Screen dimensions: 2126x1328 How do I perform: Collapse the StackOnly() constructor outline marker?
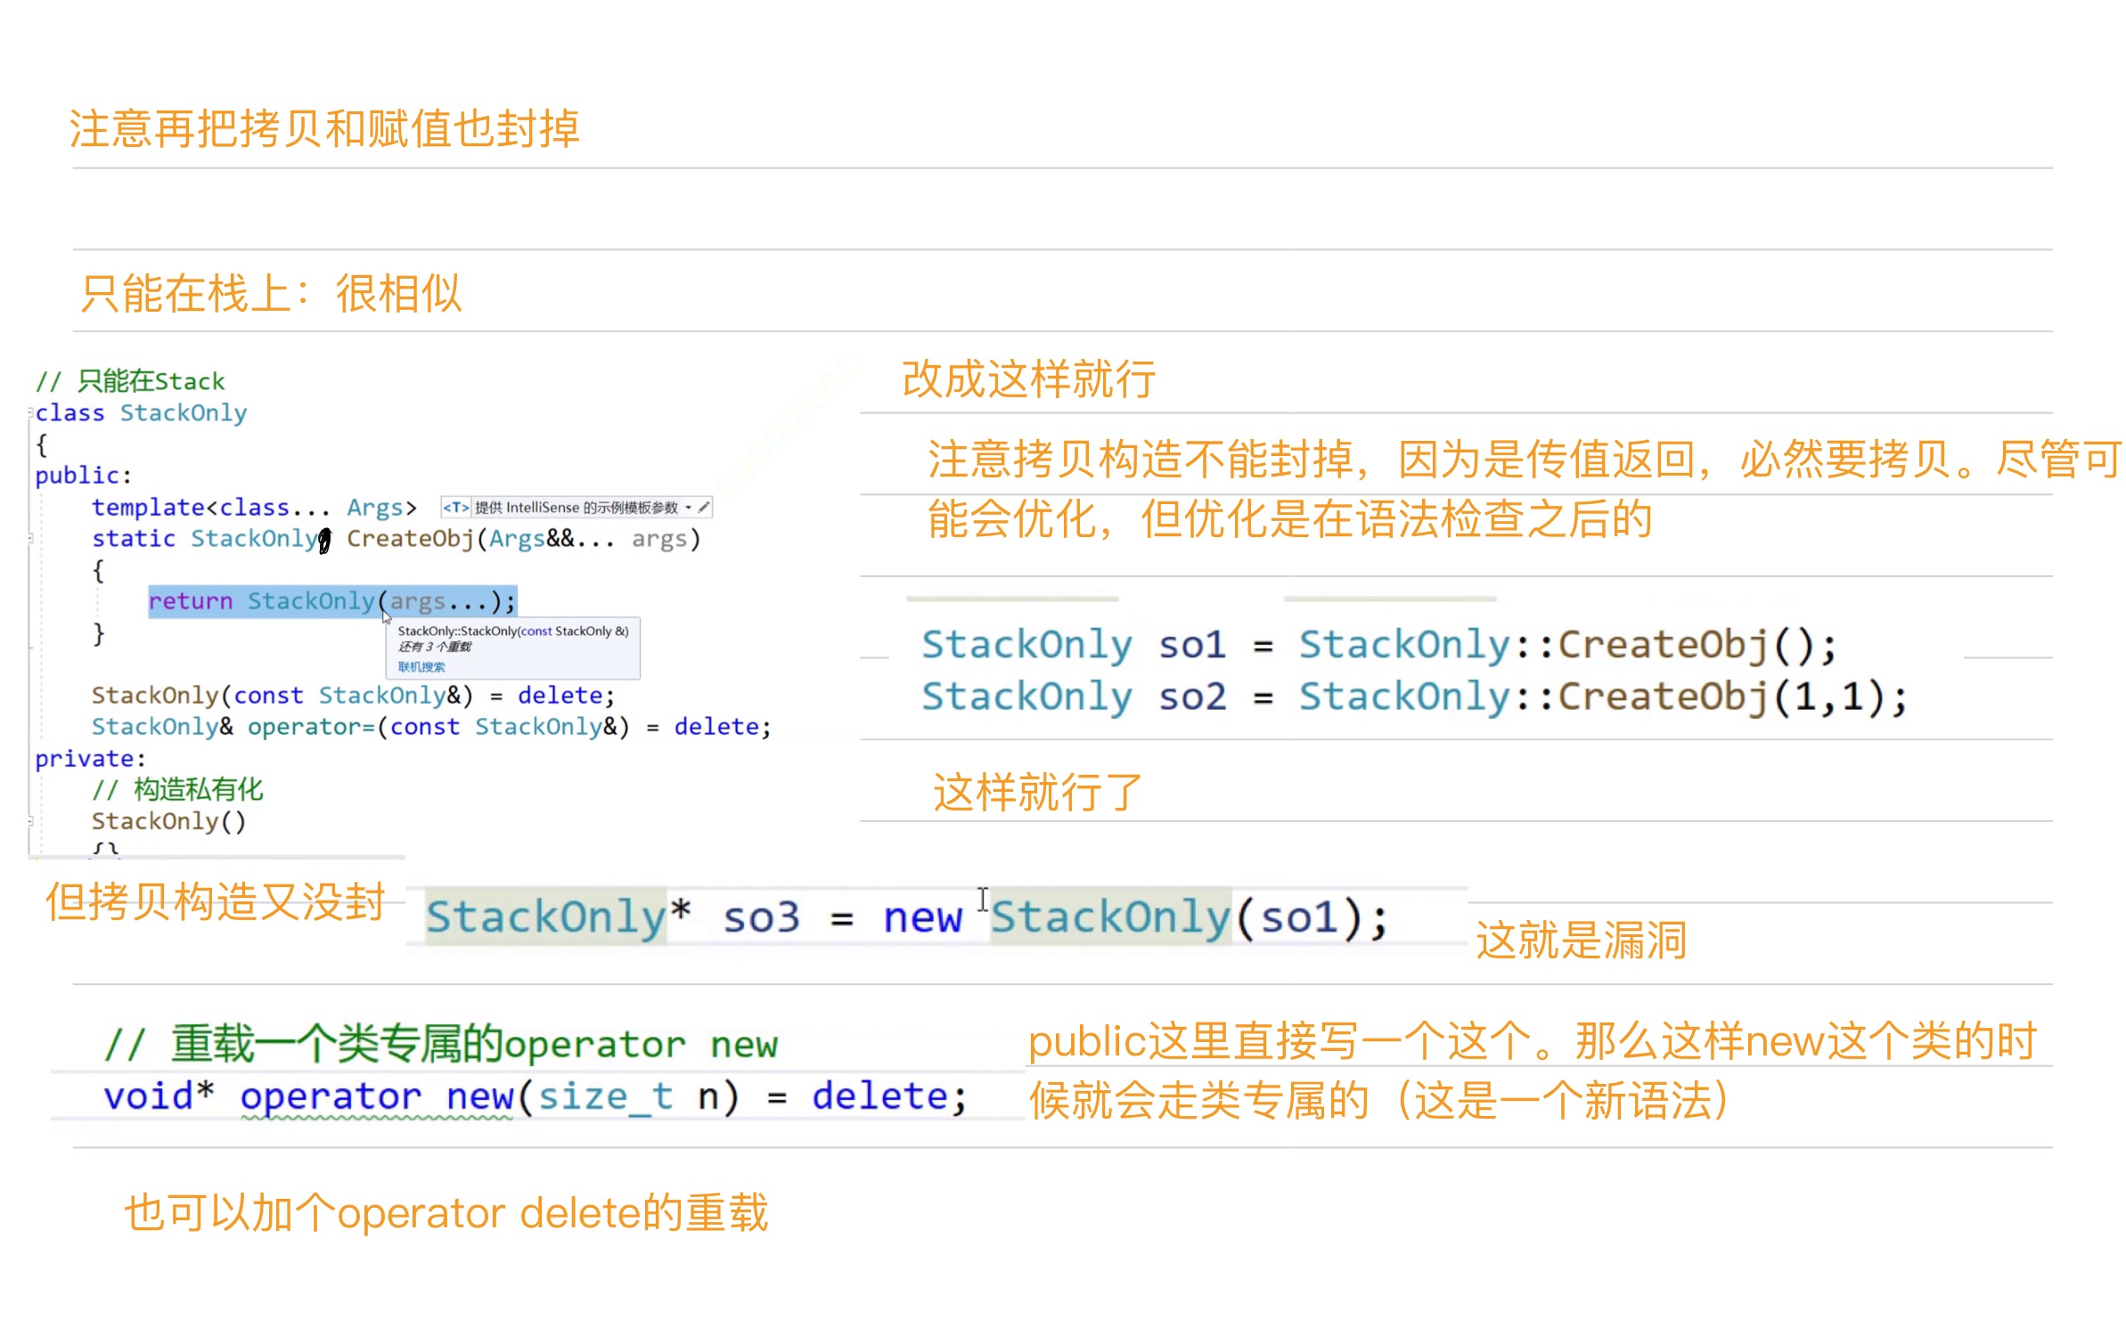(30, 821)
